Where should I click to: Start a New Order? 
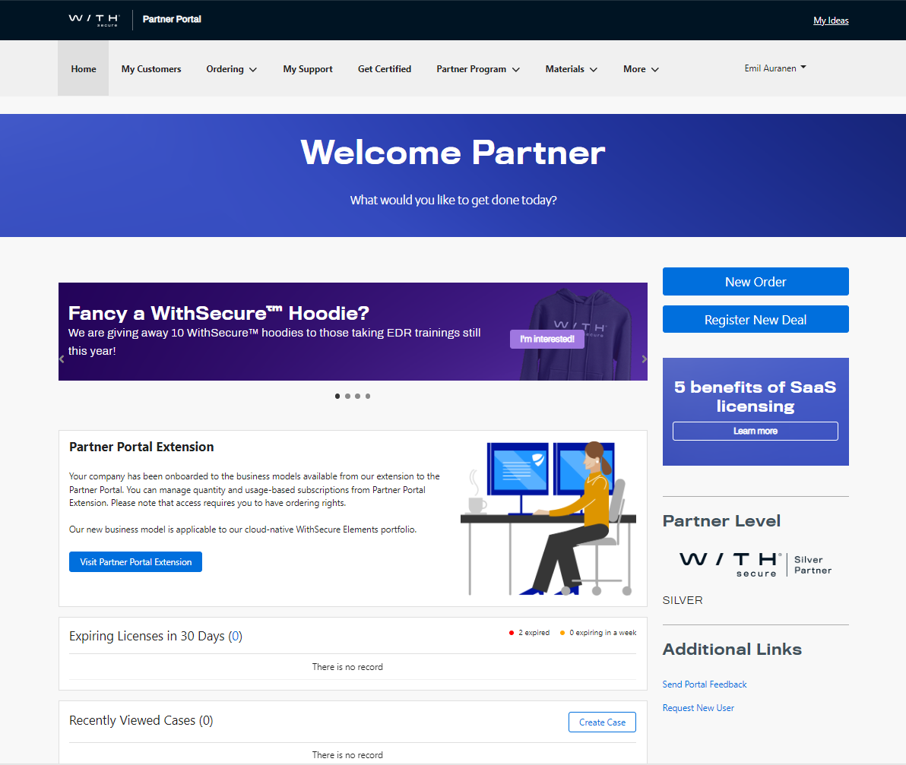755,281
